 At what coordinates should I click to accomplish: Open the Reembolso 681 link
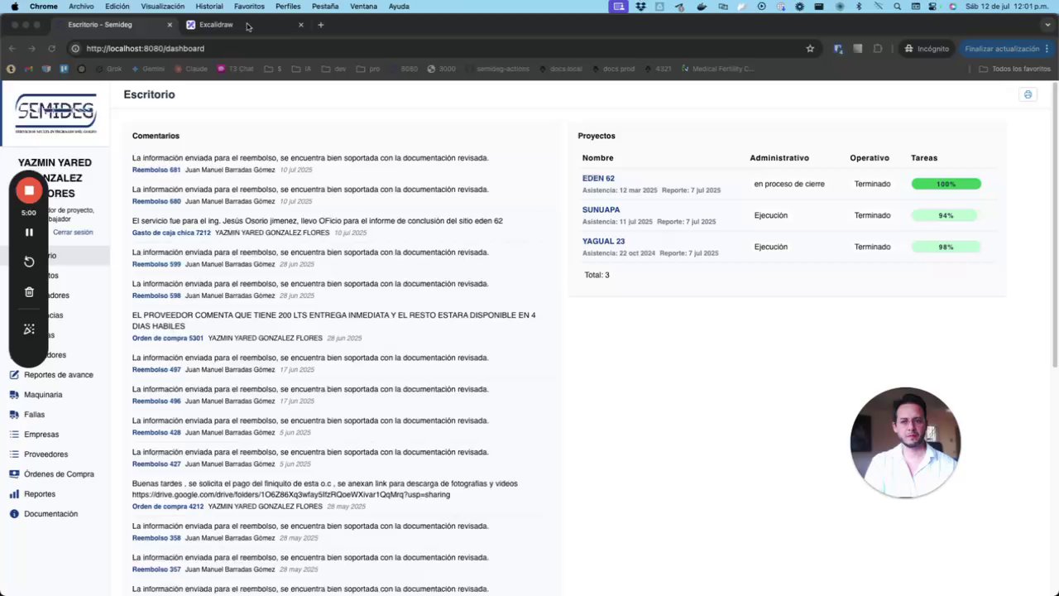(x=156, y=170)
